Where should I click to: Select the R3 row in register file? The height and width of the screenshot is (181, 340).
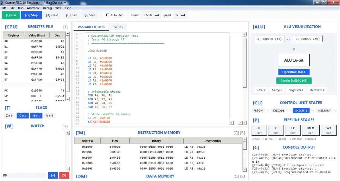pos(34,58)
